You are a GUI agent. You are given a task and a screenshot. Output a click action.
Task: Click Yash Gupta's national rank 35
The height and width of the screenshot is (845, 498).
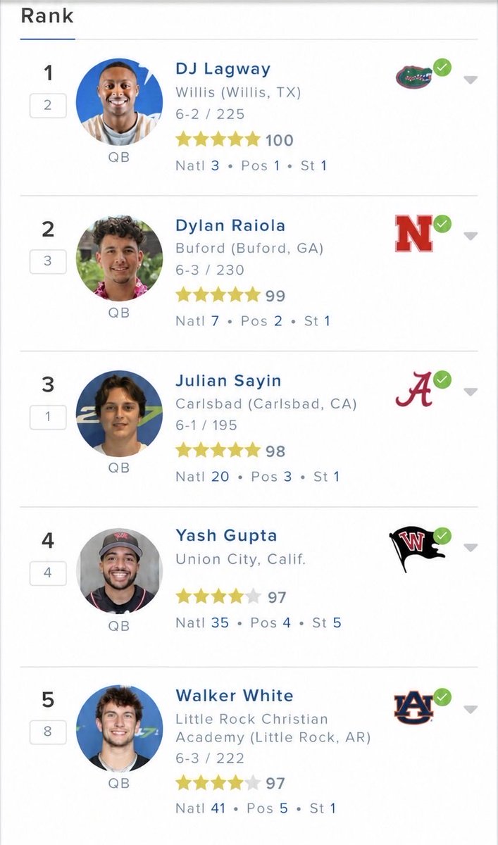tap(220, 622)
